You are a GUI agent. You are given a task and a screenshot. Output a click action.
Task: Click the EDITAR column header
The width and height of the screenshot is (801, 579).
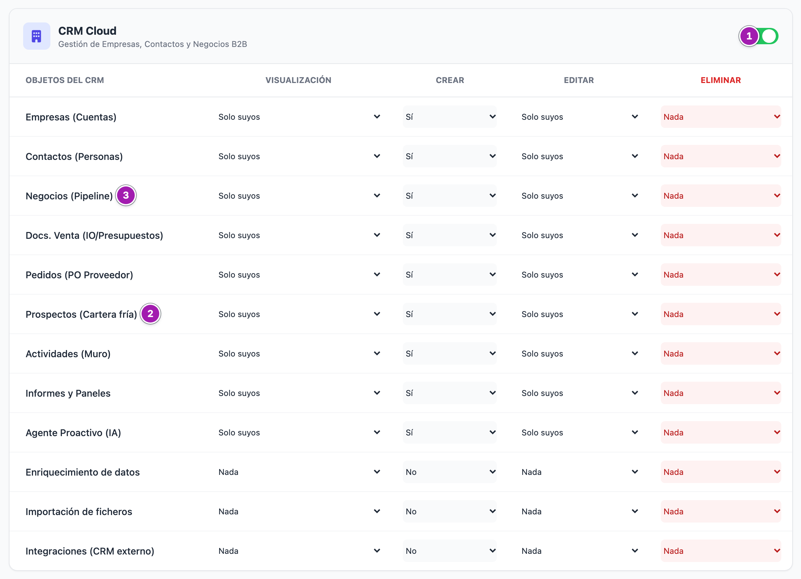coord(579,80)
